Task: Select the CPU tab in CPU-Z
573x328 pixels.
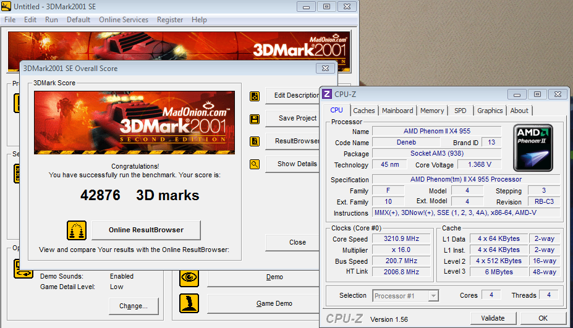Action: click(336, 110)
